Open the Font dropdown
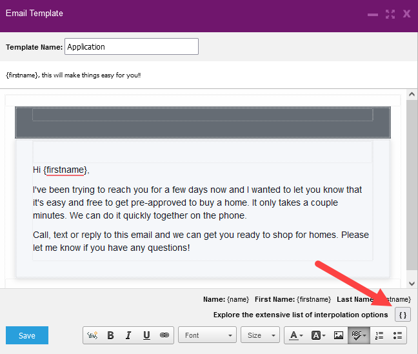This screenshot has height=354, width=418. [208, 335]
